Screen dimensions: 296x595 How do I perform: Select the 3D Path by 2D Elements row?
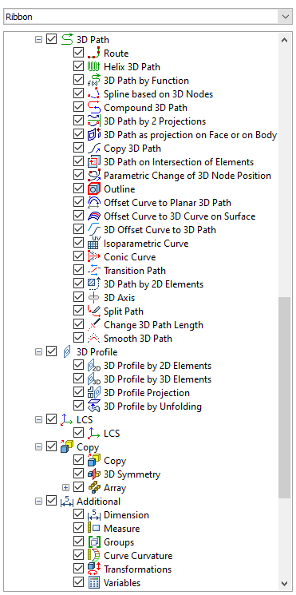153,284
